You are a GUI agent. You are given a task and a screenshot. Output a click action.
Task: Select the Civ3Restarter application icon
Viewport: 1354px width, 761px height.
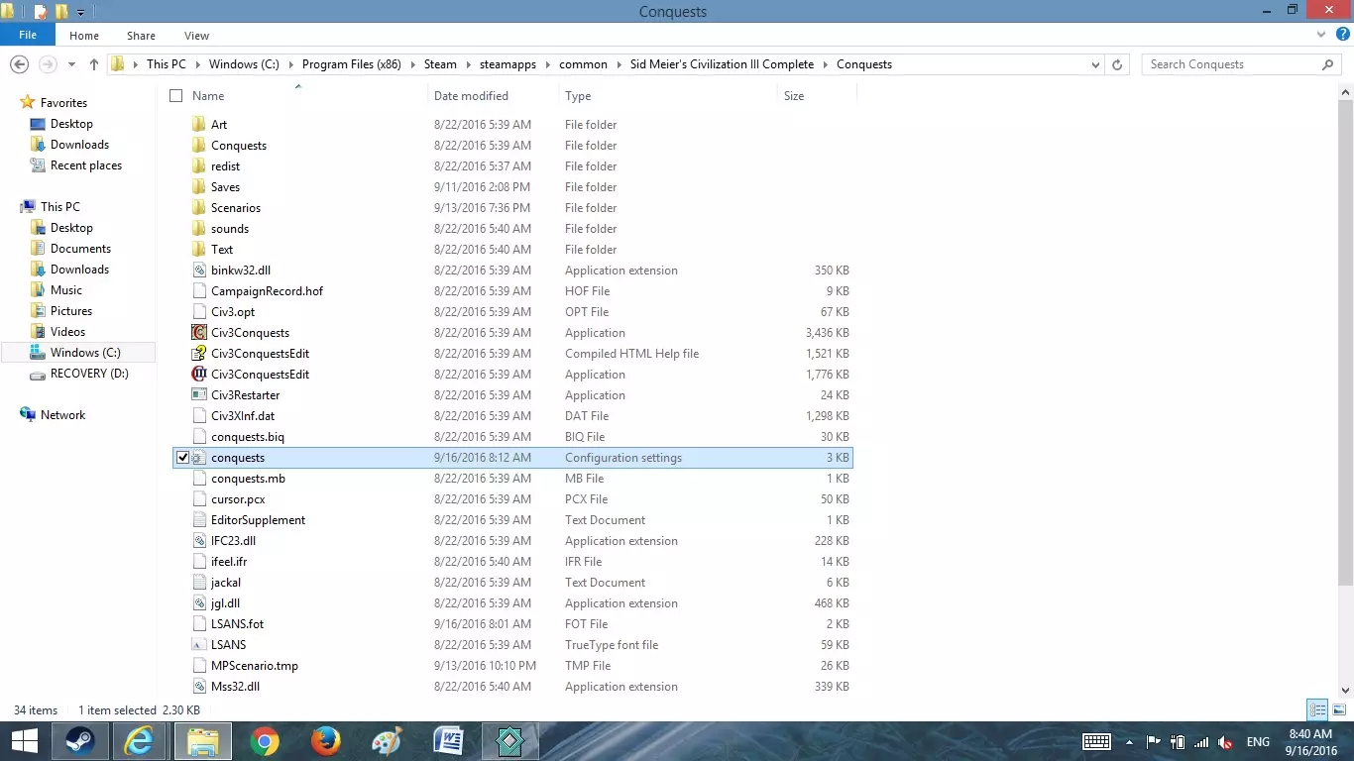199,395
